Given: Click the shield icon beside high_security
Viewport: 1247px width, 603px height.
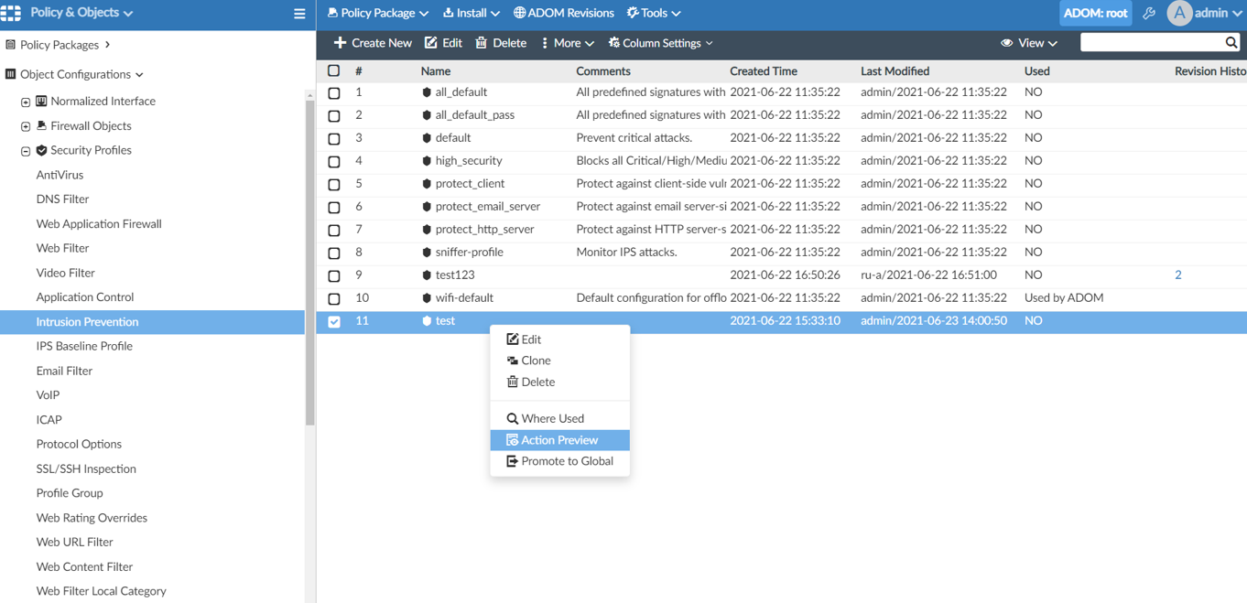Looking at the screenshot, I should point(427,161).
